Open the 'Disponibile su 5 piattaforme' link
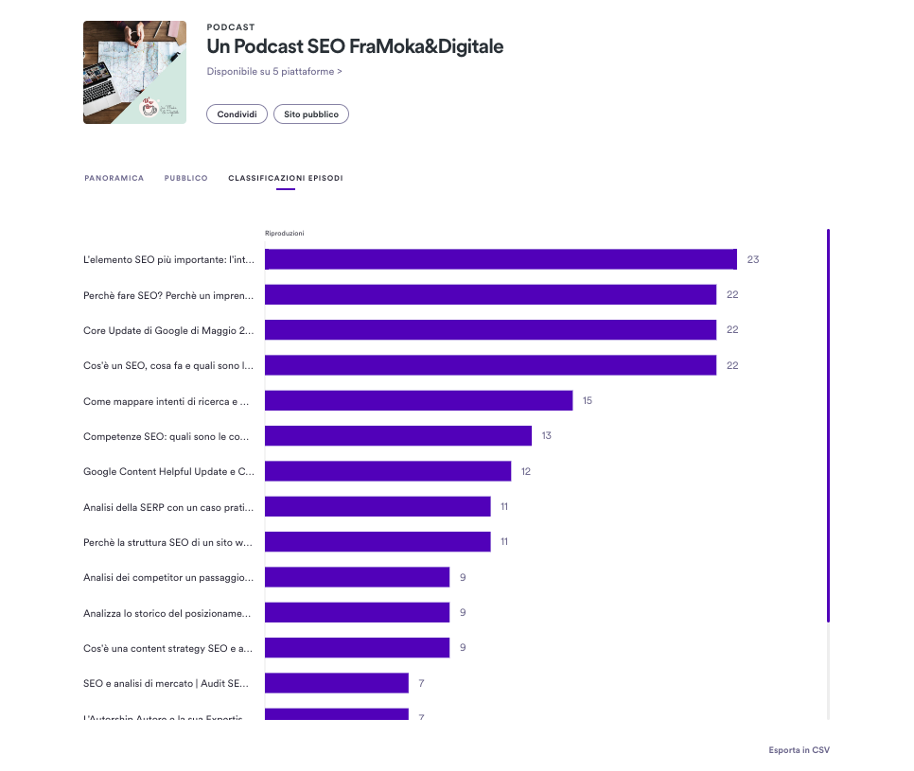Screen dimensions: 914x771 [274, 71]
